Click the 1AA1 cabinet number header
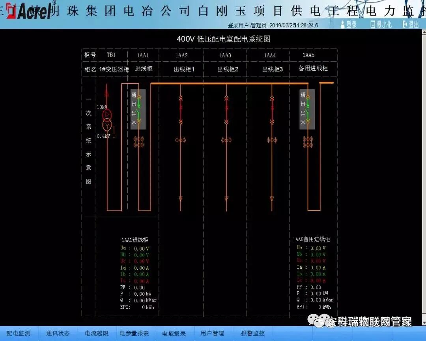This screenshot has width=426, height=341. [x=143, y=56]
